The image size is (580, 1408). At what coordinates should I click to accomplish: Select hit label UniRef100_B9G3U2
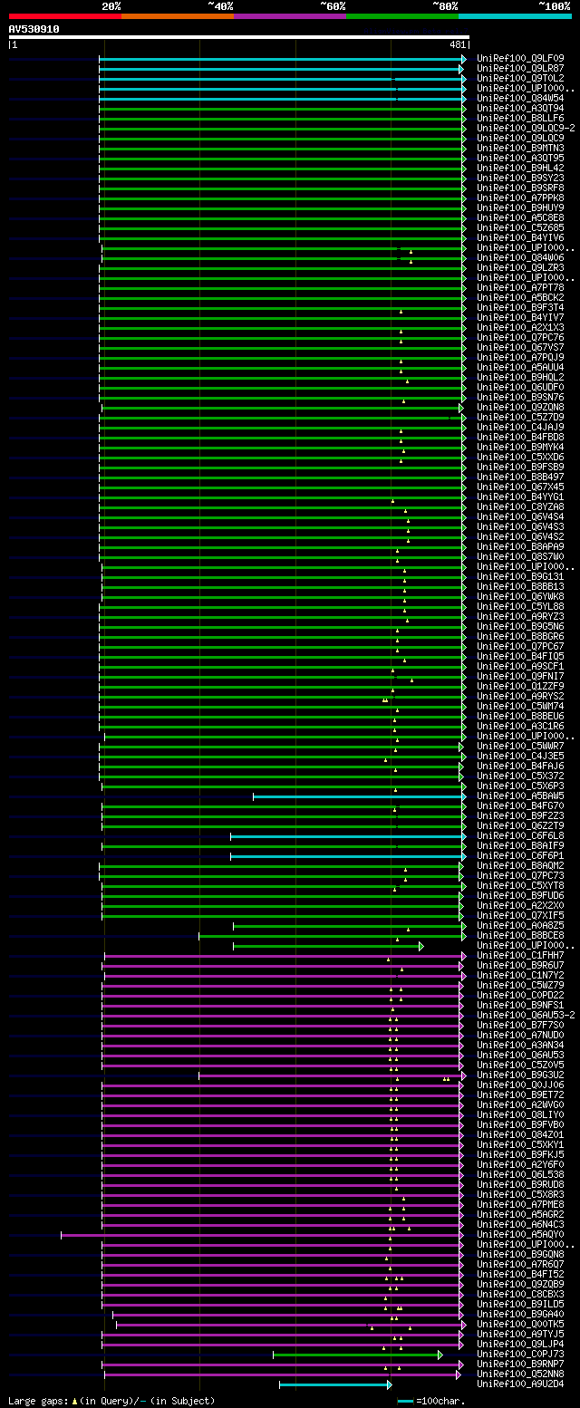(520, 1075)
